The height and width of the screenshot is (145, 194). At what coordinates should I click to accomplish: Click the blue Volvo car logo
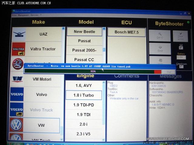pos(17,94)
